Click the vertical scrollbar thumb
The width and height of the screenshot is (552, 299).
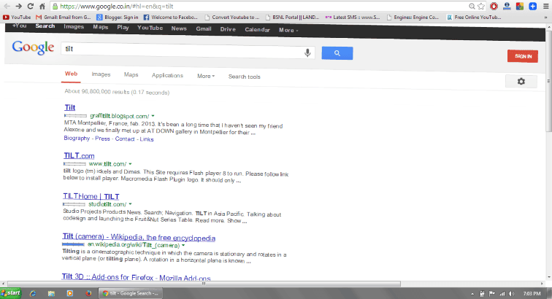tap(548, 80)
